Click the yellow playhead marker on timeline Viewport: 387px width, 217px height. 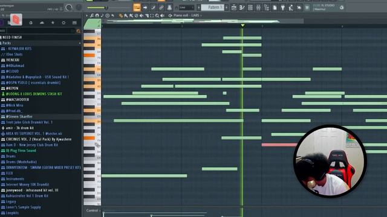[242, 25]
